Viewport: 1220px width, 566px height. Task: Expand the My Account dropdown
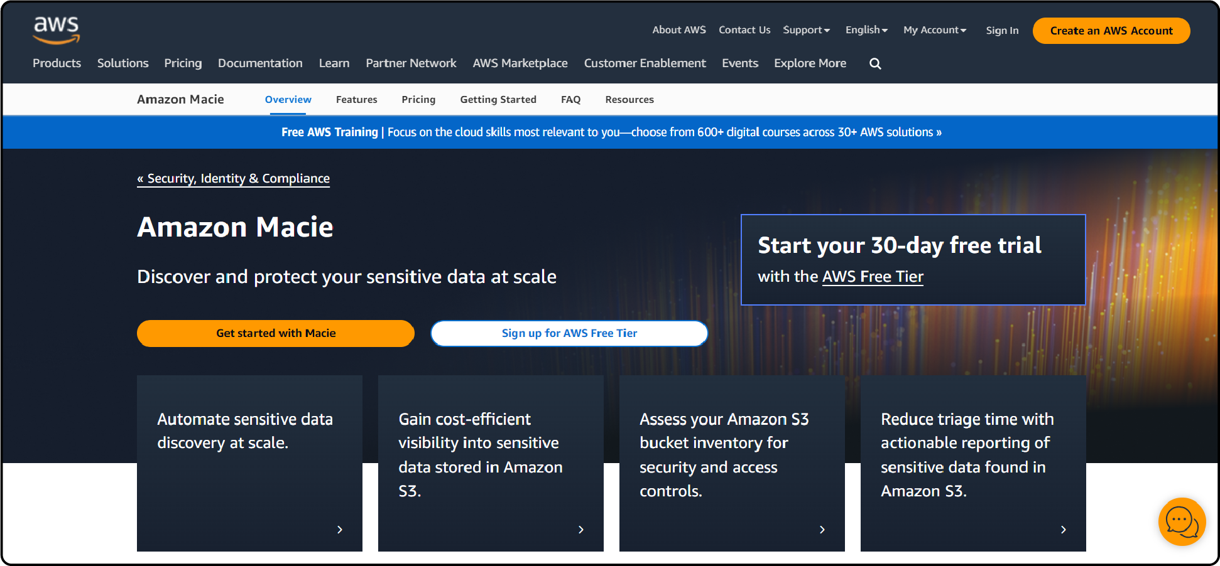click(935, 30)
